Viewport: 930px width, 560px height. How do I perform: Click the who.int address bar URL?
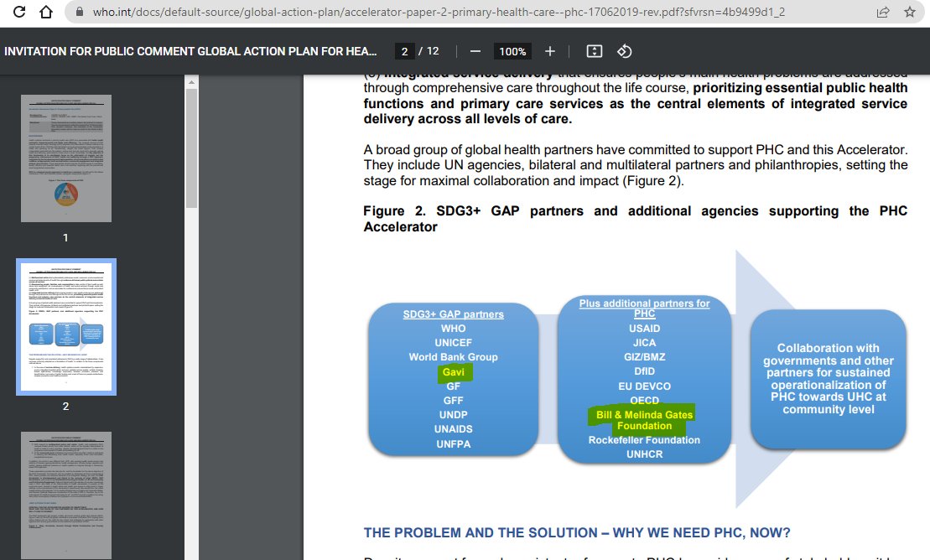click(x=439, y=12)
